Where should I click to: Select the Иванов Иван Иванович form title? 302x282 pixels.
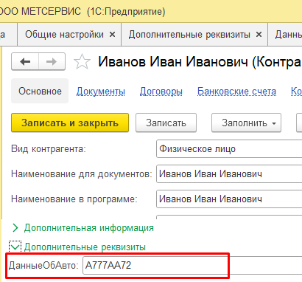[x=200, y=61]
